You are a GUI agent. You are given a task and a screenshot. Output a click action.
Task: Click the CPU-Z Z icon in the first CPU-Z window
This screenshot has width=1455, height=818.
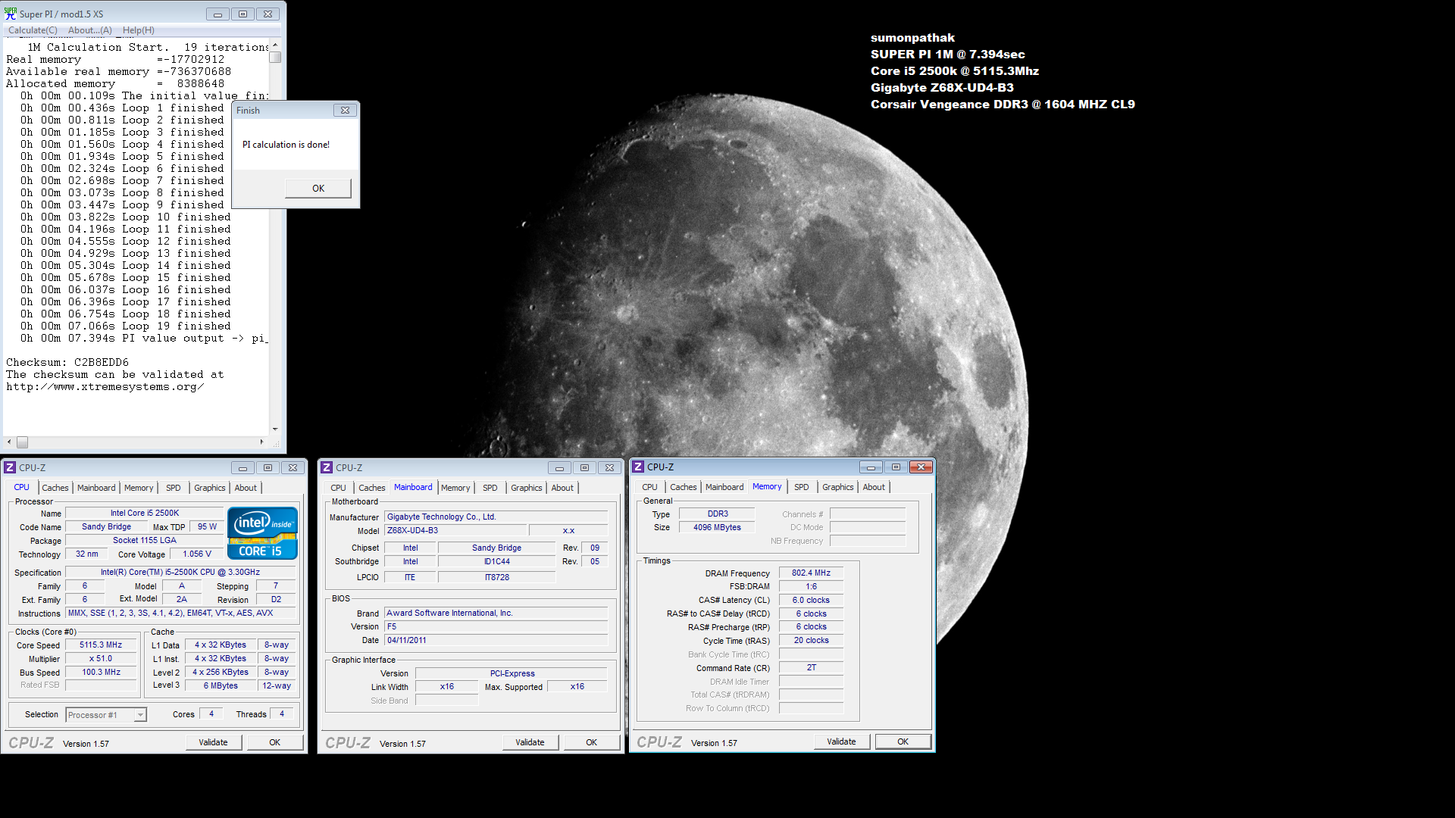pyautogui.click(x=10, y=467)
